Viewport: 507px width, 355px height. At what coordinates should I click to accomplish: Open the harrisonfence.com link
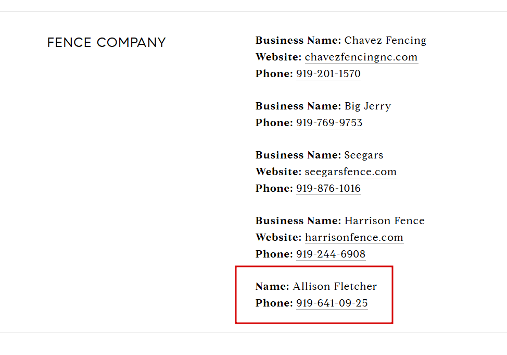click(354, 237)
